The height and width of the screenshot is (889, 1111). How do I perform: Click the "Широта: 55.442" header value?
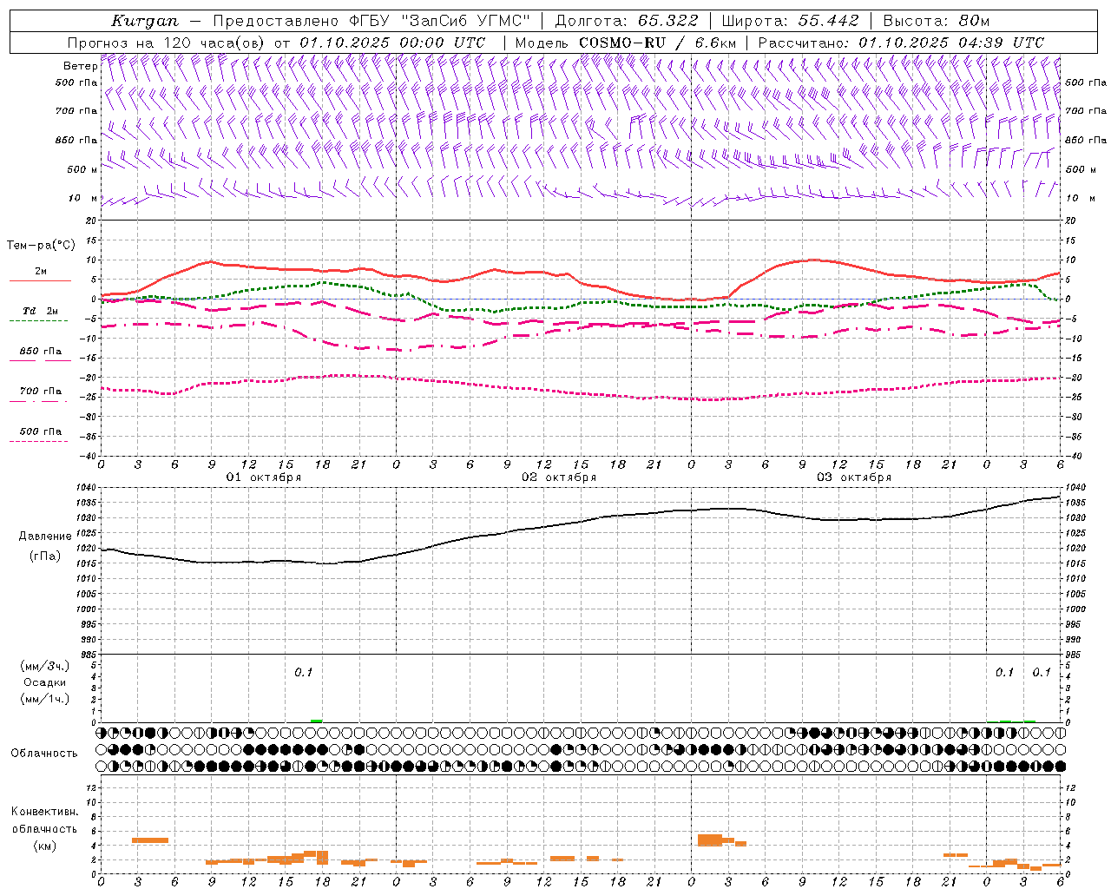pyautogui.click(x=790, y=21)
